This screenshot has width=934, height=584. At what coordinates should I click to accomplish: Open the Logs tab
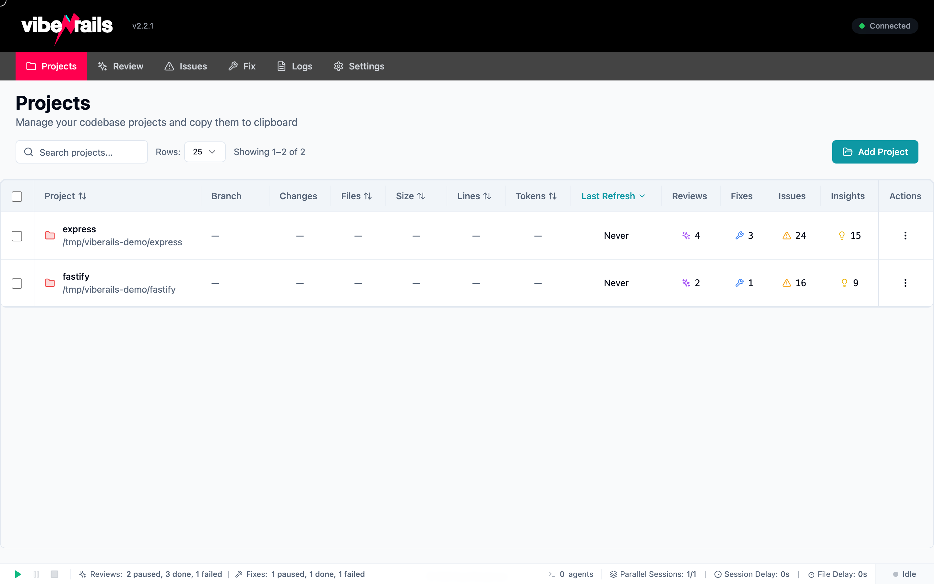coord(294,66)
